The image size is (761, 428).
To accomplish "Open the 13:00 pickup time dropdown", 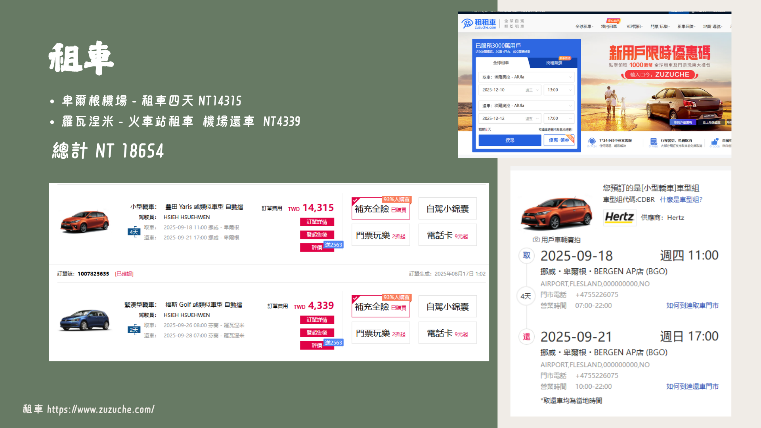I will tap(559, 90).
